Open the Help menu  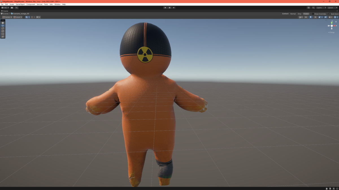[64, 4]
